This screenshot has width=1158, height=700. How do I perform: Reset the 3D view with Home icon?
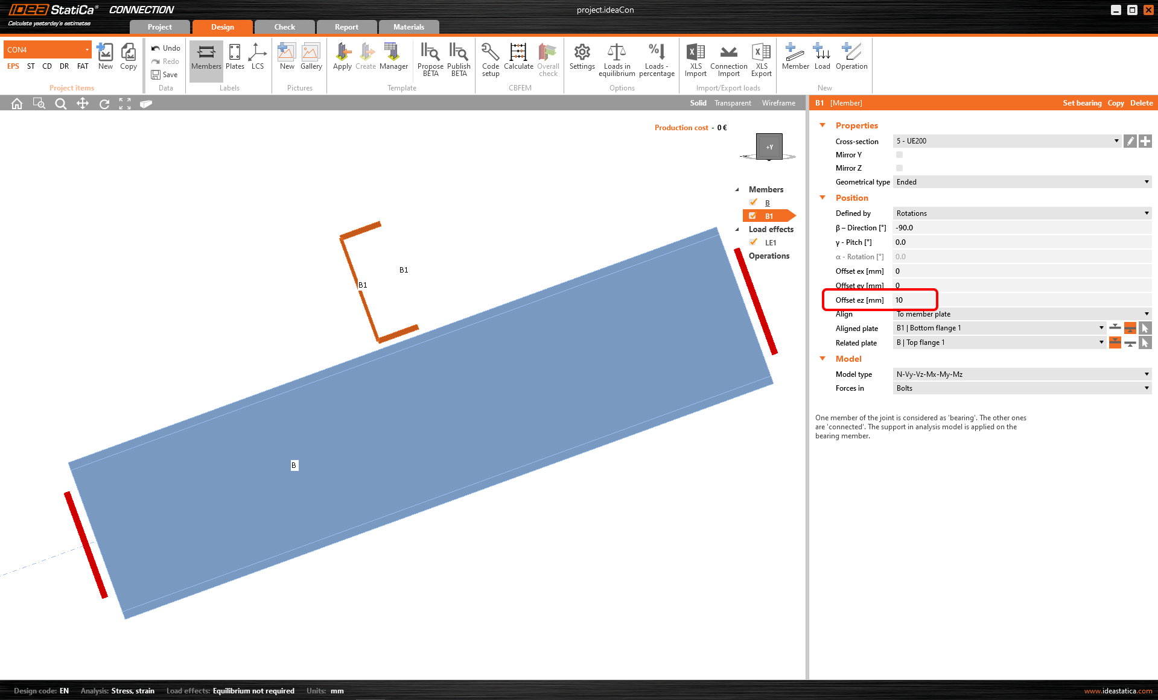pyautogui.click(x=17, y=104)
